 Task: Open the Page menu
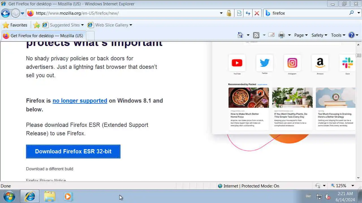coord(301,35)
